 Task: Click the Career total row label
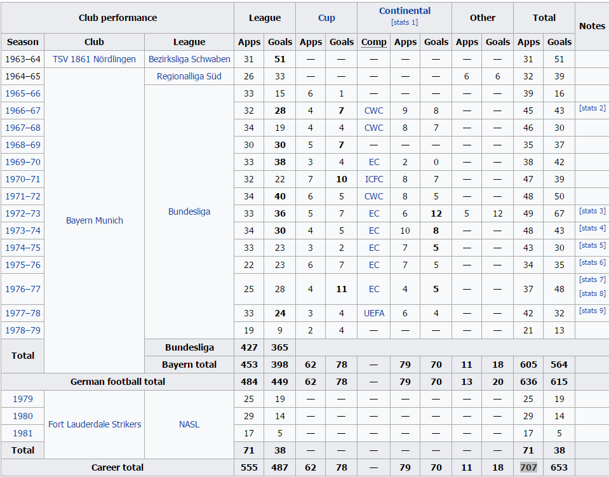pos(117,467)
